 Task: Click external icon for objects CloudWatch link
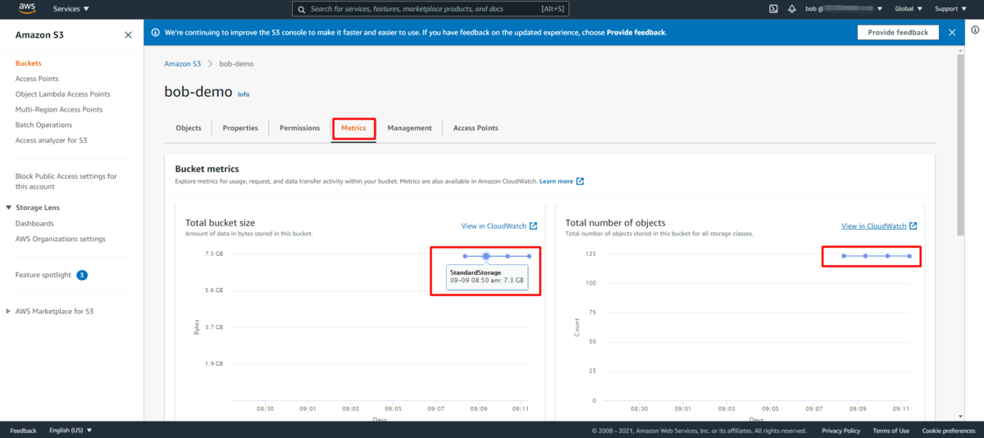pos(913,226)
